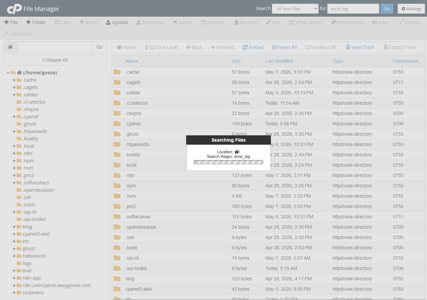Expand the .wp-cli folder in the tree
This screenshot has width=427, height=300.
point(14,212)
